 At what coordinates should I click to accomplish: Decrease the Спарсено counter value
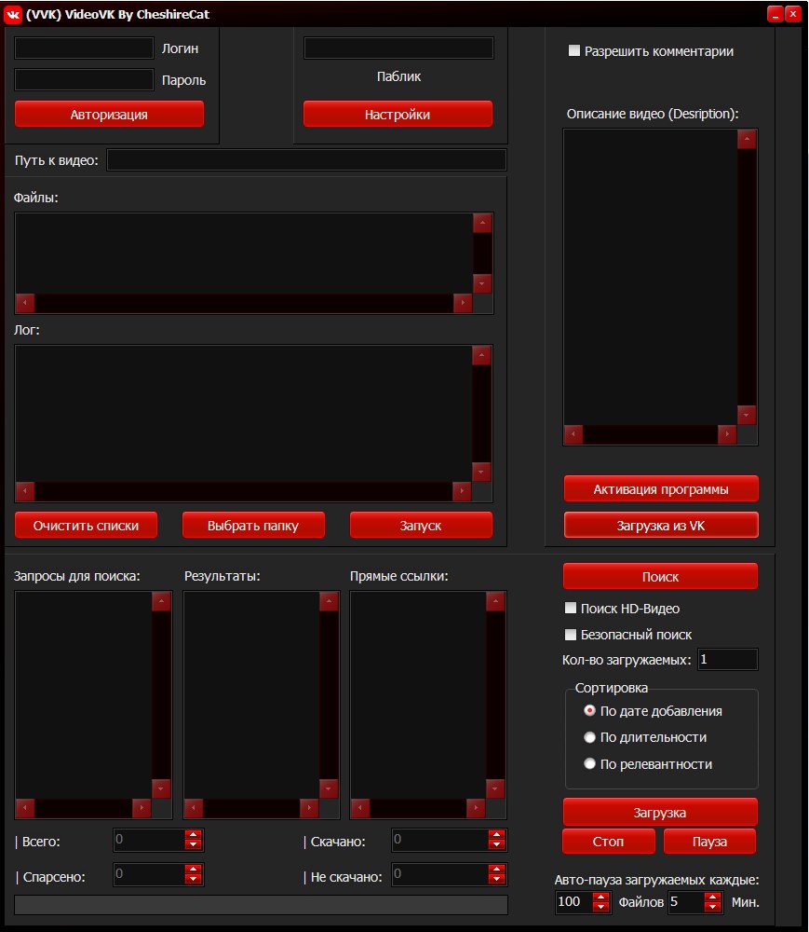(x=193, y=880)
